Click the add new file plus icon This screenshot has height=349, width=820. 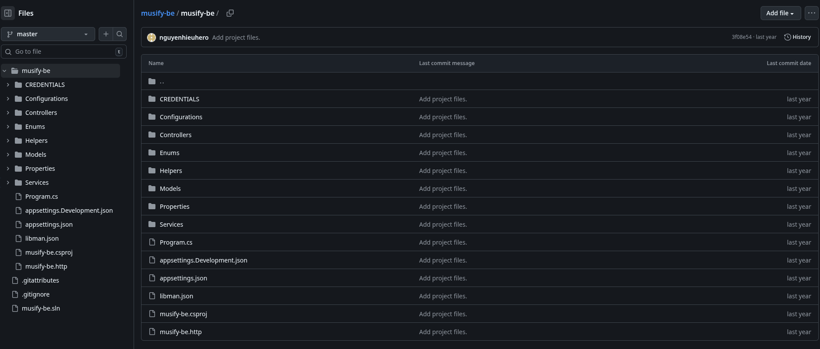(x=106, y=34)
